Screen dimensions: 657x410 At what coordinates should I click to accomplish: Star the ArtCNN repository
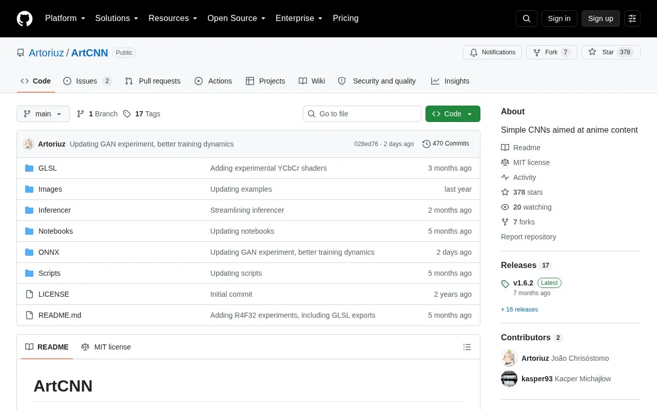point(611,52)
